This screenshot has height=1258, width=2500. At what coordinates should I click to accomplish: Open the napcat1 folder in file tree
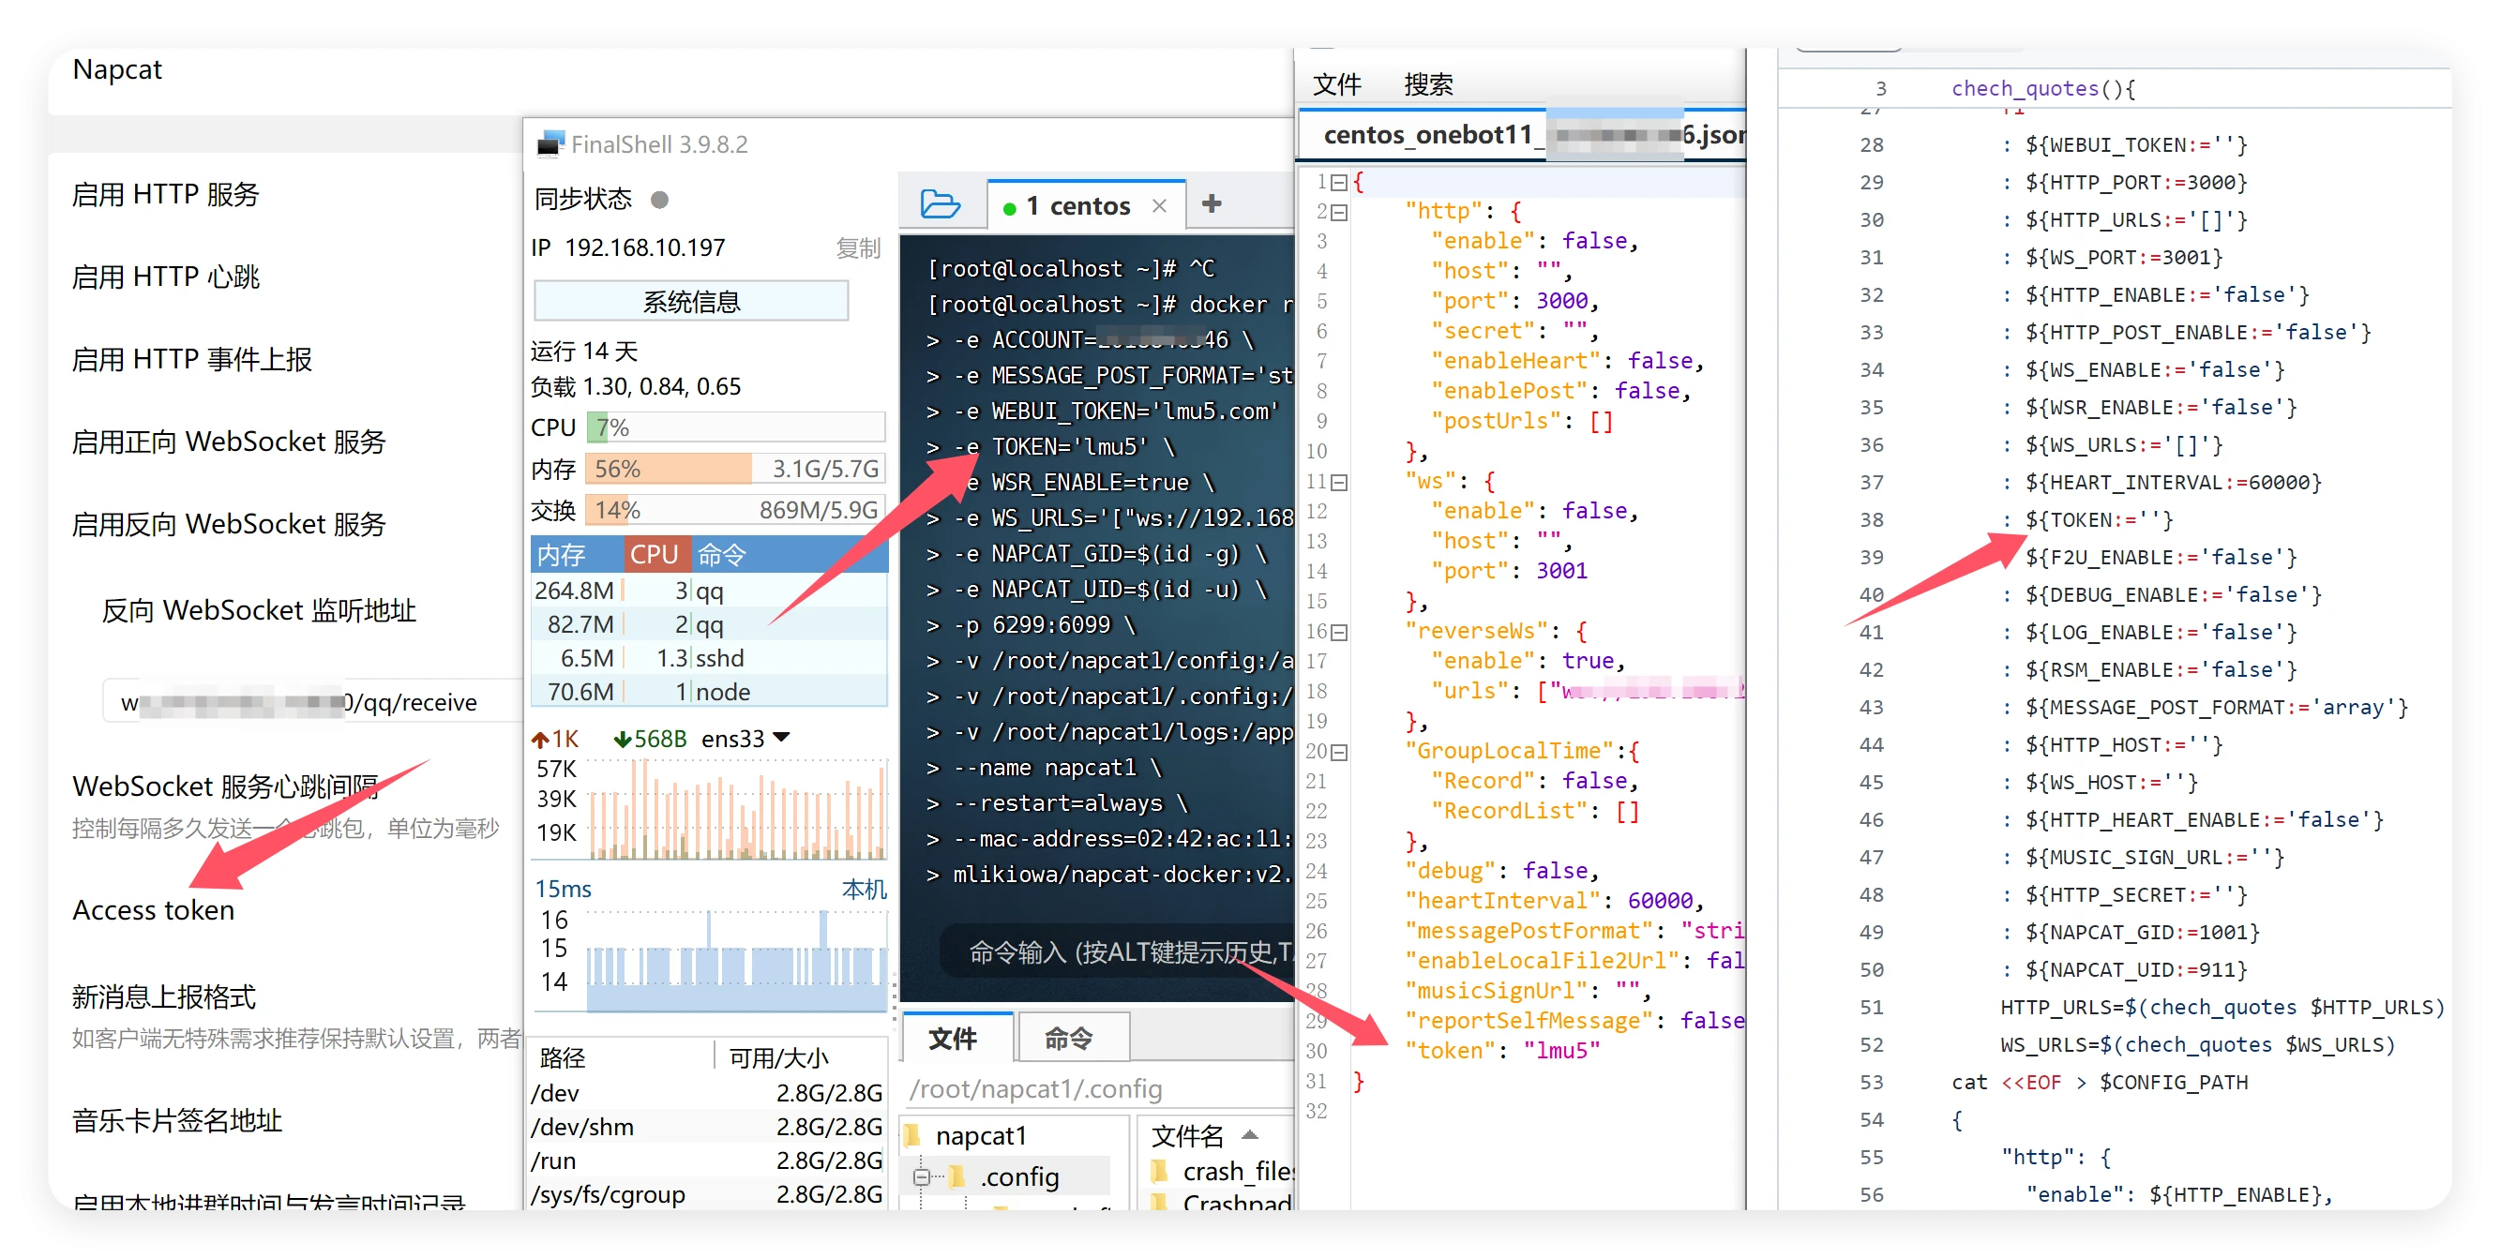[980, 1135]
